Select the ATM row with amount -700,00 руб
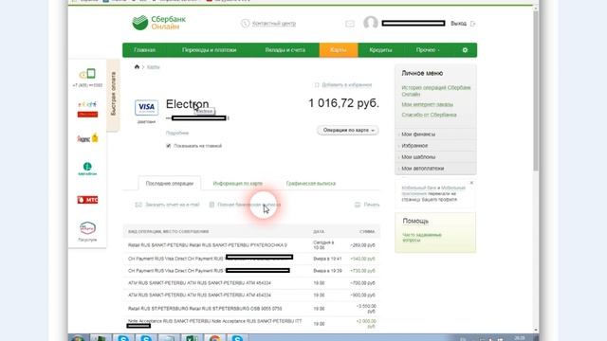Screen dimensions: 607x341 tap(251, 283)
